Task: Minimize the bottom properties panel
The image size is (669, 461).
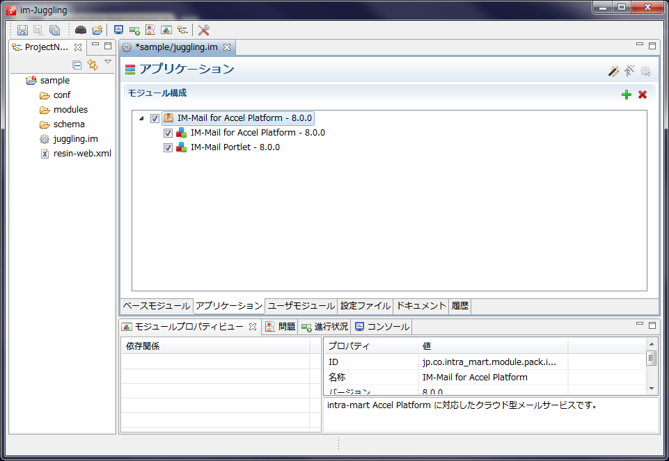Action: pos(640,324)
